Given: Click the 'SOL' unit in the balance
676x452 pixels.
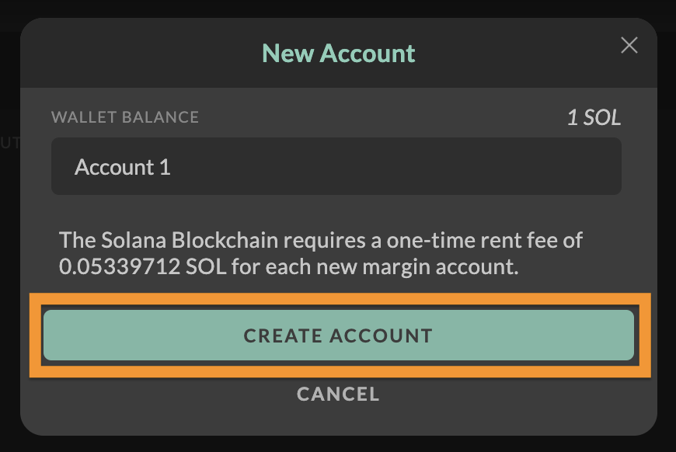Looking at the screenshot, I should tap(602, 118).
